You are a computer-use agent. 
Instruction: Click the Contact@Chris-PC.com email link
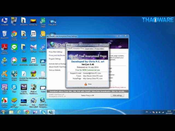click(92, 73)
